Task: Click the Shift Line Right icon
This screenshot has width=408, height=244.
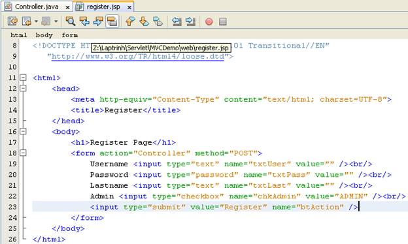Action: (x=190, y=22)
